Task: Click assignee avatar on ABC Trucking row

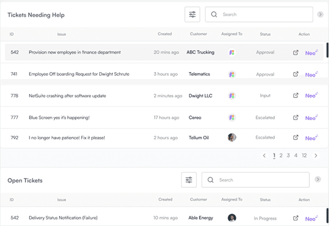Action: point(232,52)
